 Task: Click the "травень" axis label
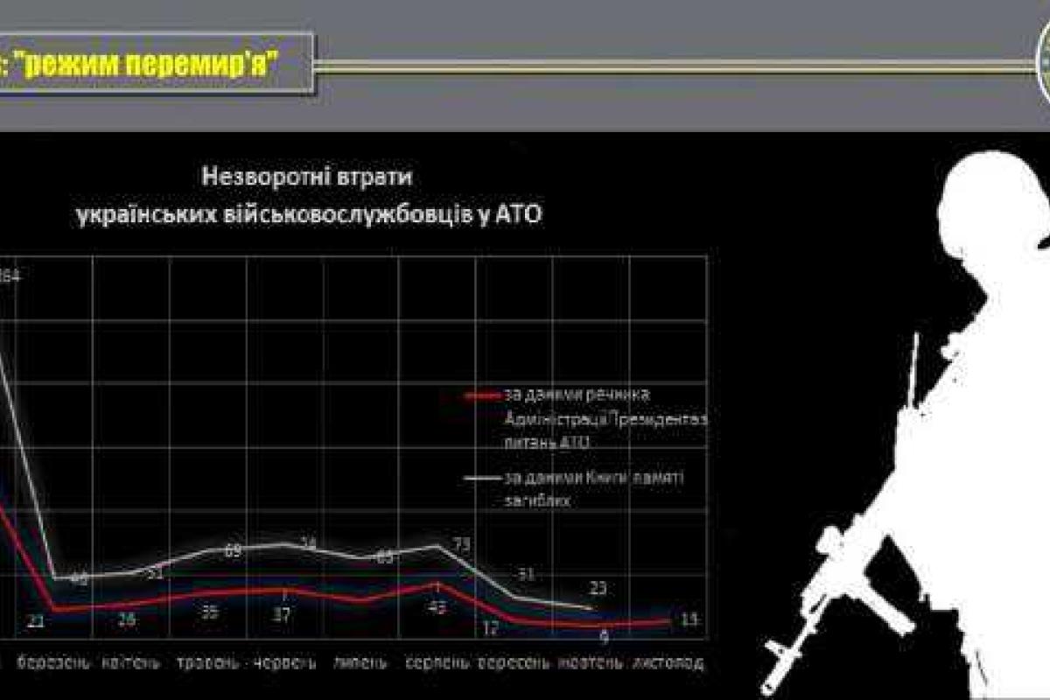pos(207,662)
